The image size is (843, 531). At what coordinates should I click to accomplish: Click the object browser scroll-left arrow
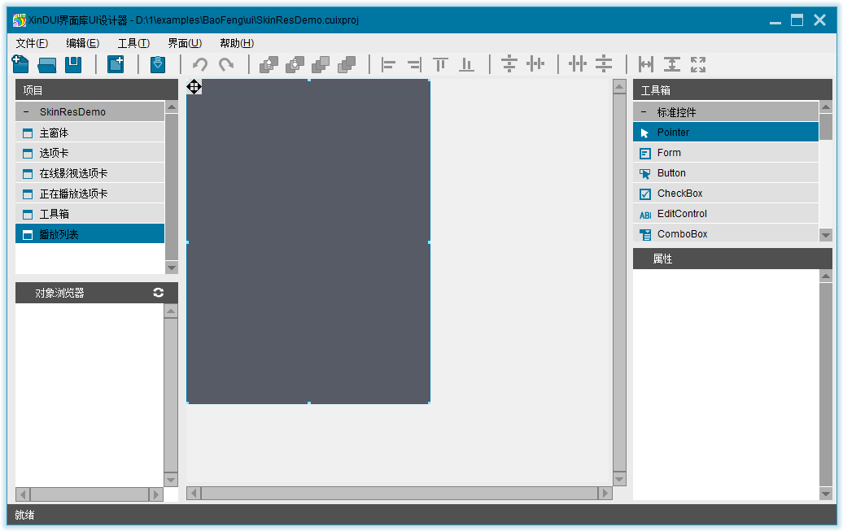click(23, 494)
